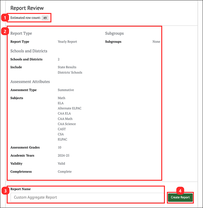The height and width of the screenshot is (208, 203).
Task: Click the CAA Science subject entry
Action: pyautogui.click(x=67, y=124)
